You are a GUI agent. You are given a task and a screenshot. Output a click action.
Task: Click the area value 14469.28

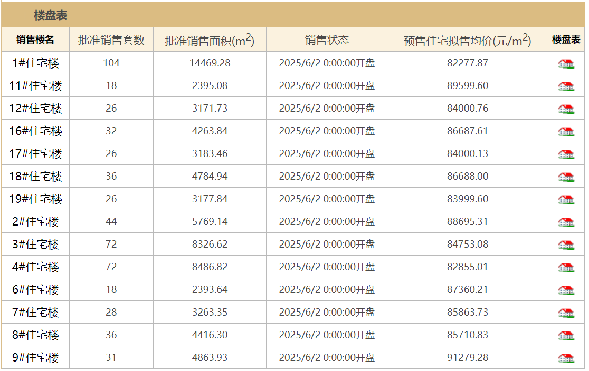210,63
